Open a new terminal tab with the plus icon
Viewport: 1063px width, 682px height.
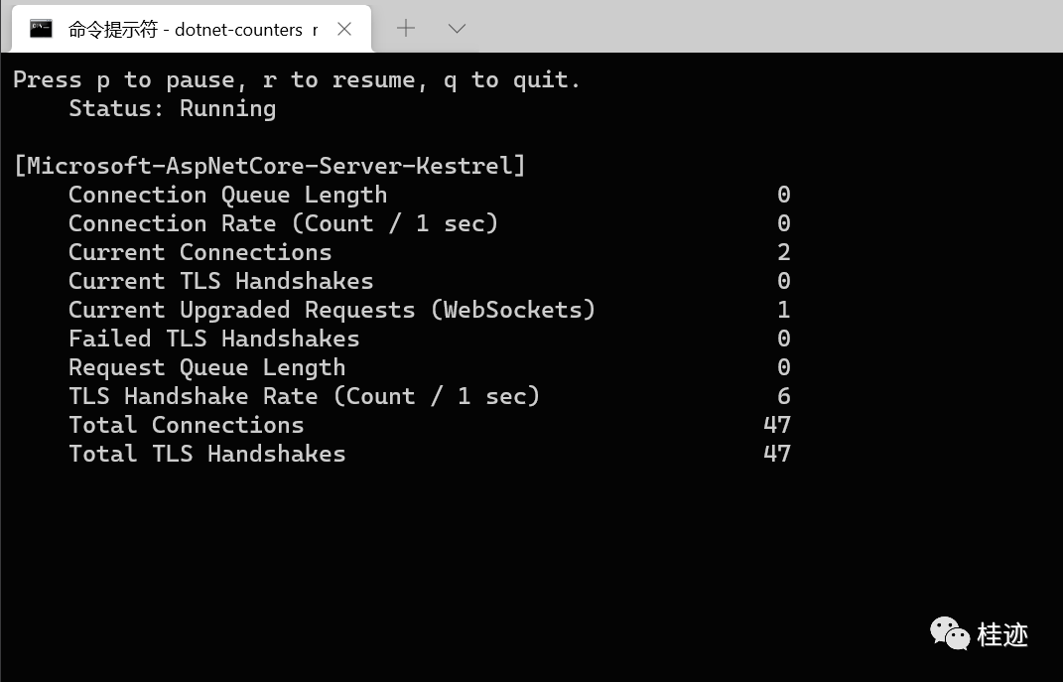(x=405, y=29)
